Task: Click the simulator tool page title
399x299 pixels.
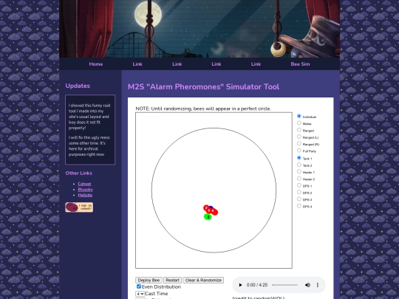Action: pyautogui.click(x=204, y=86)
